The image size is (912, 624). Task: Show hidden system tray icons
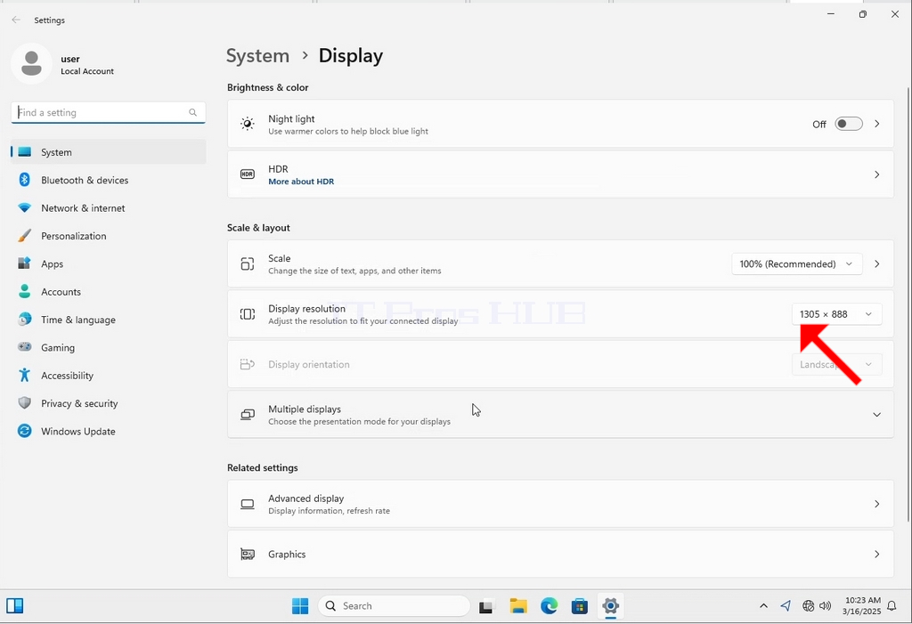coord(763,606)
